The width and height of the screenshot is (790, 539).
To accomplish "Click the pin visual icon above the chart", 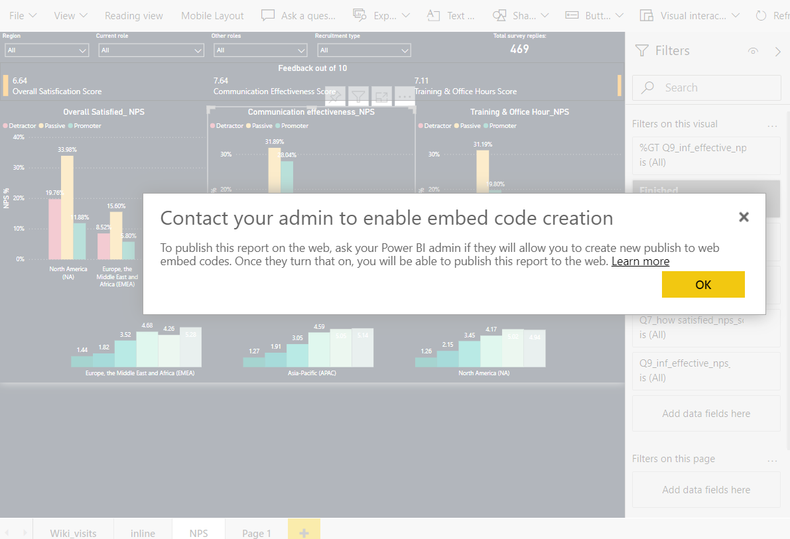I will (335, 95).
